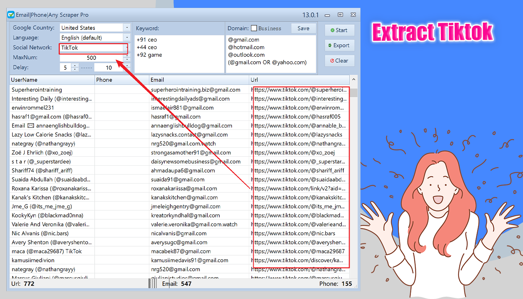Open the Google Country dropdown
Screen dimensions: 523x299
[127, 28]
